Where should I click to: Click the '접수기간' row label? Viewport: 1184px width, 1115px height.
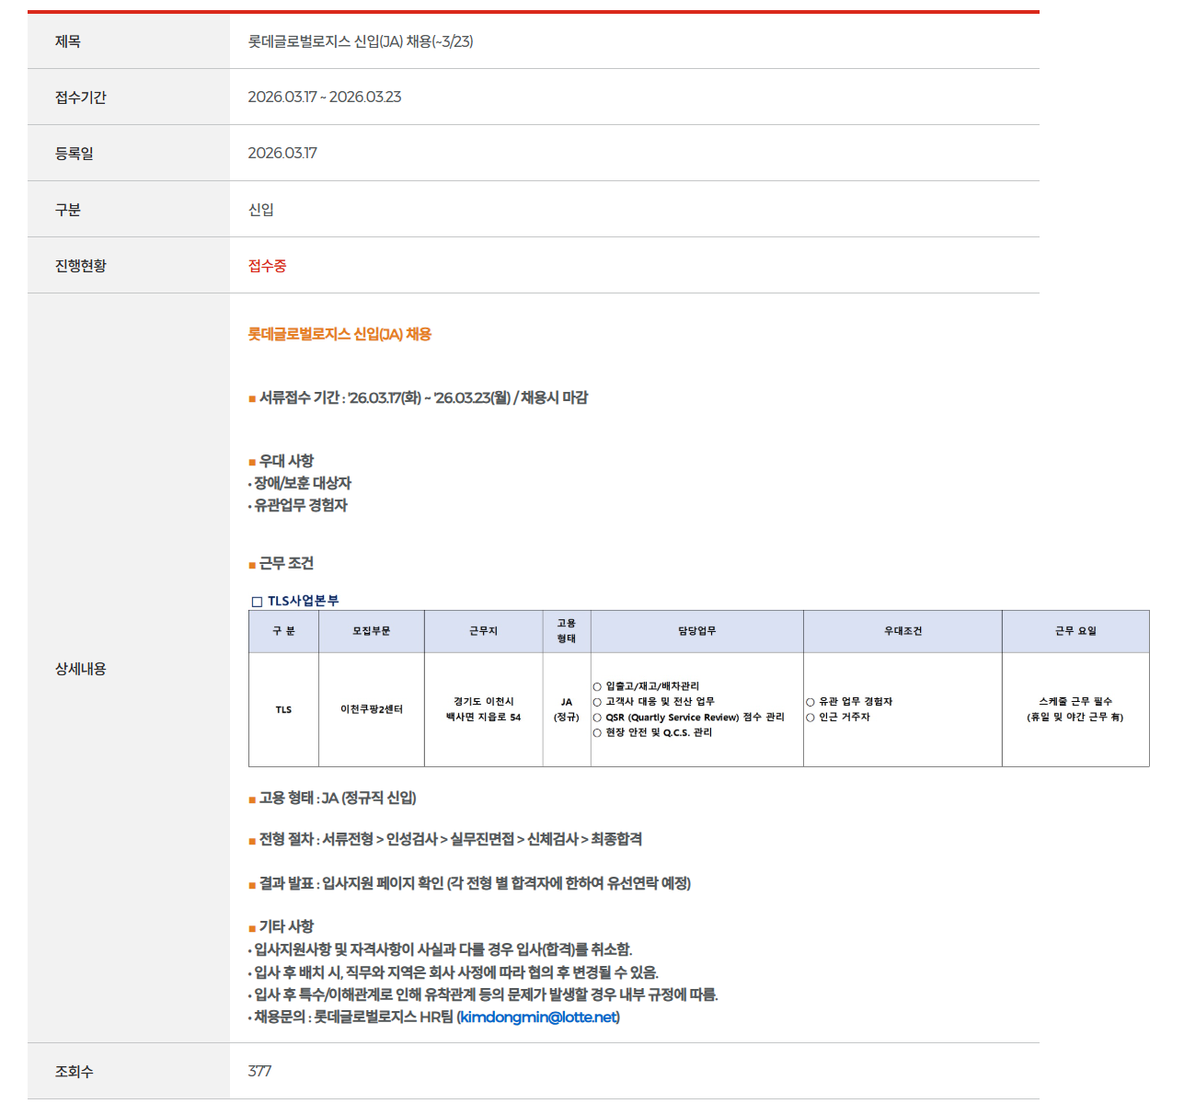coord(81,98)
